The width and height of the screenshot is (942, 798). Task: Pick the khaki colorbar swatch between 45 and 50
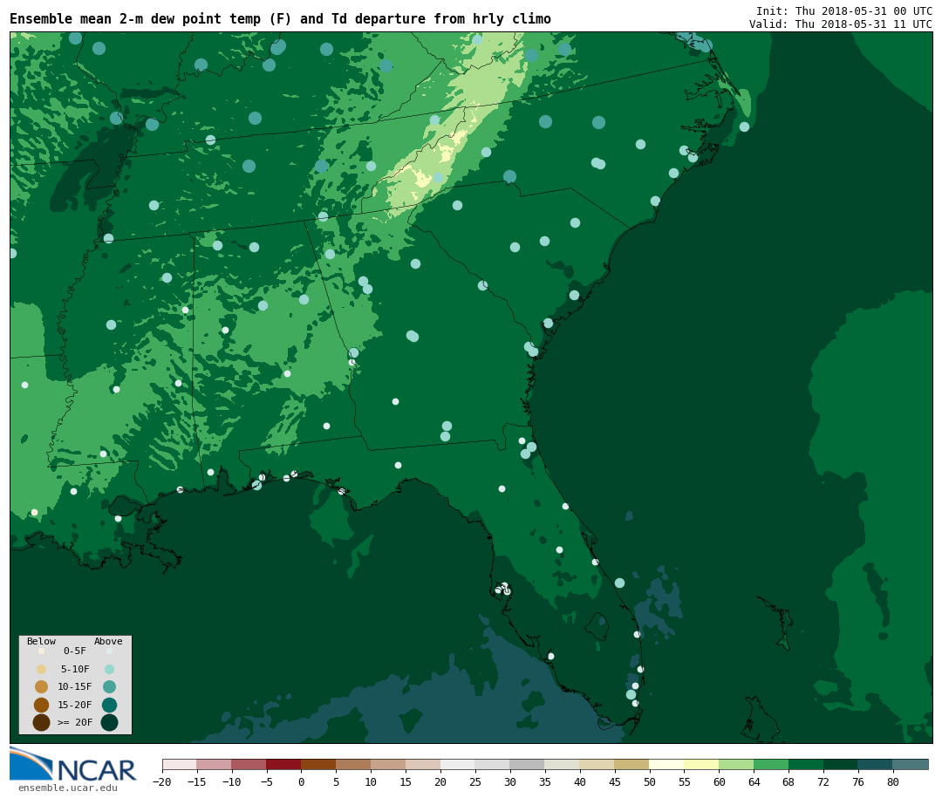pyautogui.click(x=632, y=764)
